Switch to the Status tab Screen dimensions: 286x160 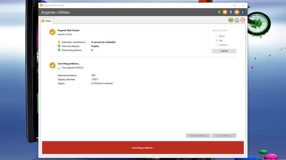(x=46, y=21)
